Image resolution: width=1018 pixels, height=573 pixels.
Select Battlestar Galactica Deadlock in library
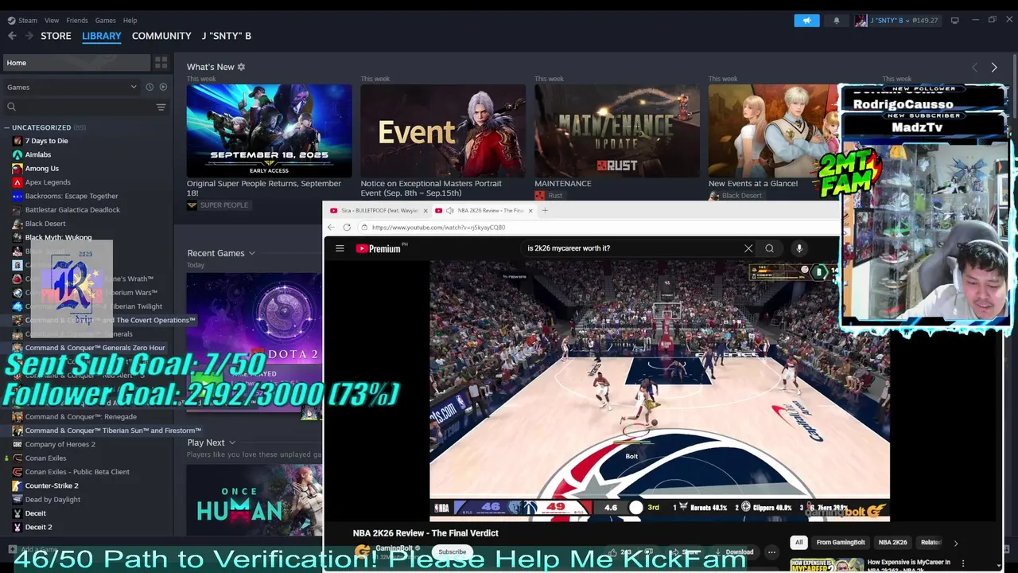click(x=72, y=210)
